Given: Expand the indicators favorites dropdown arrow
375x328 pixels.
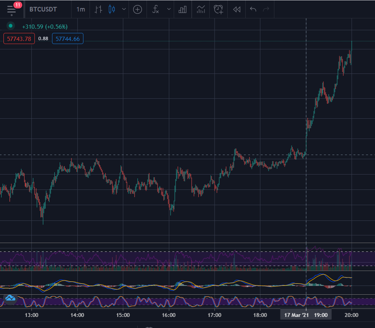Looking at the screenshot, I should click(169, 9).
